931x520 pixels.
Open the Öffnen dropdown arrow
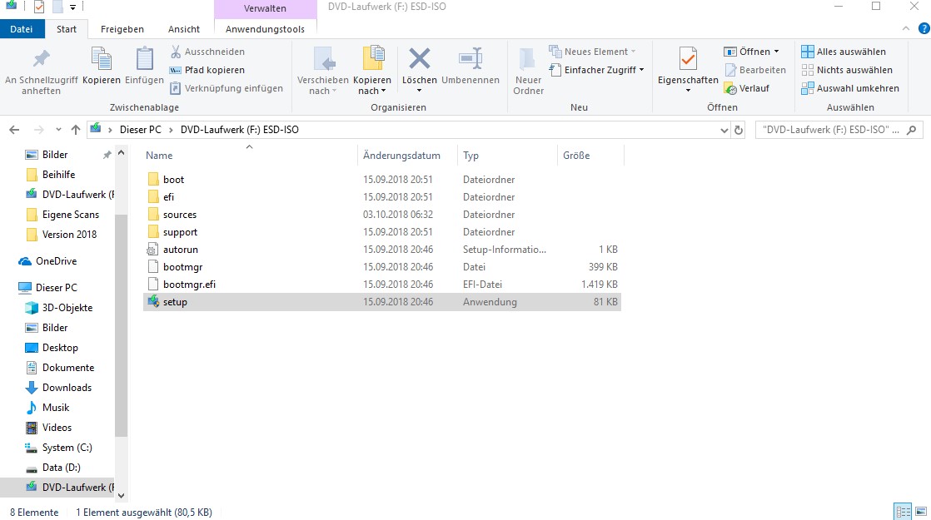pos(776,52)
